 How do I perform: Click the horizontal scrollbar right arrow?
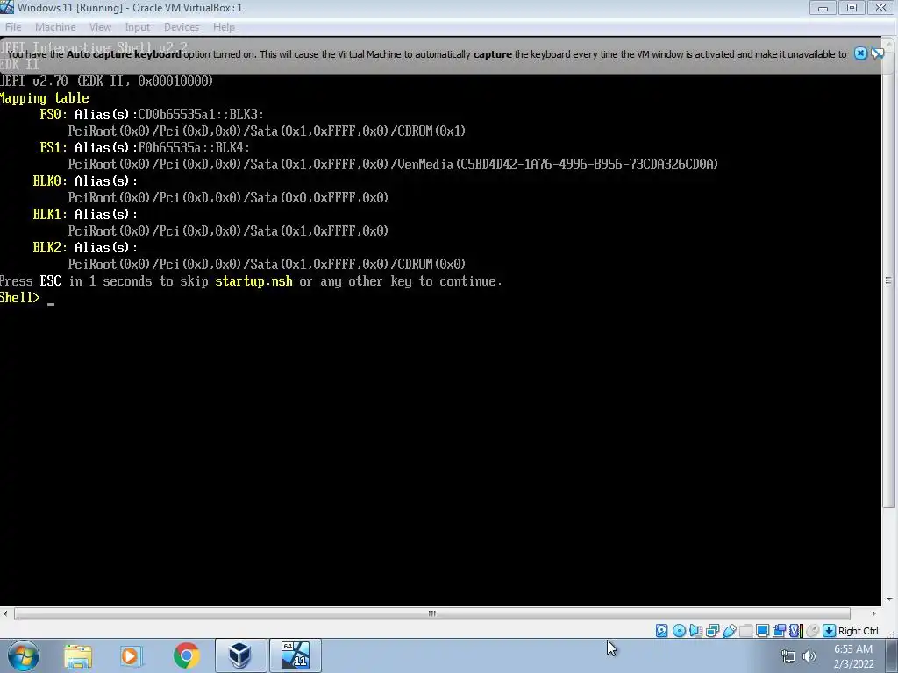point(873,613)
